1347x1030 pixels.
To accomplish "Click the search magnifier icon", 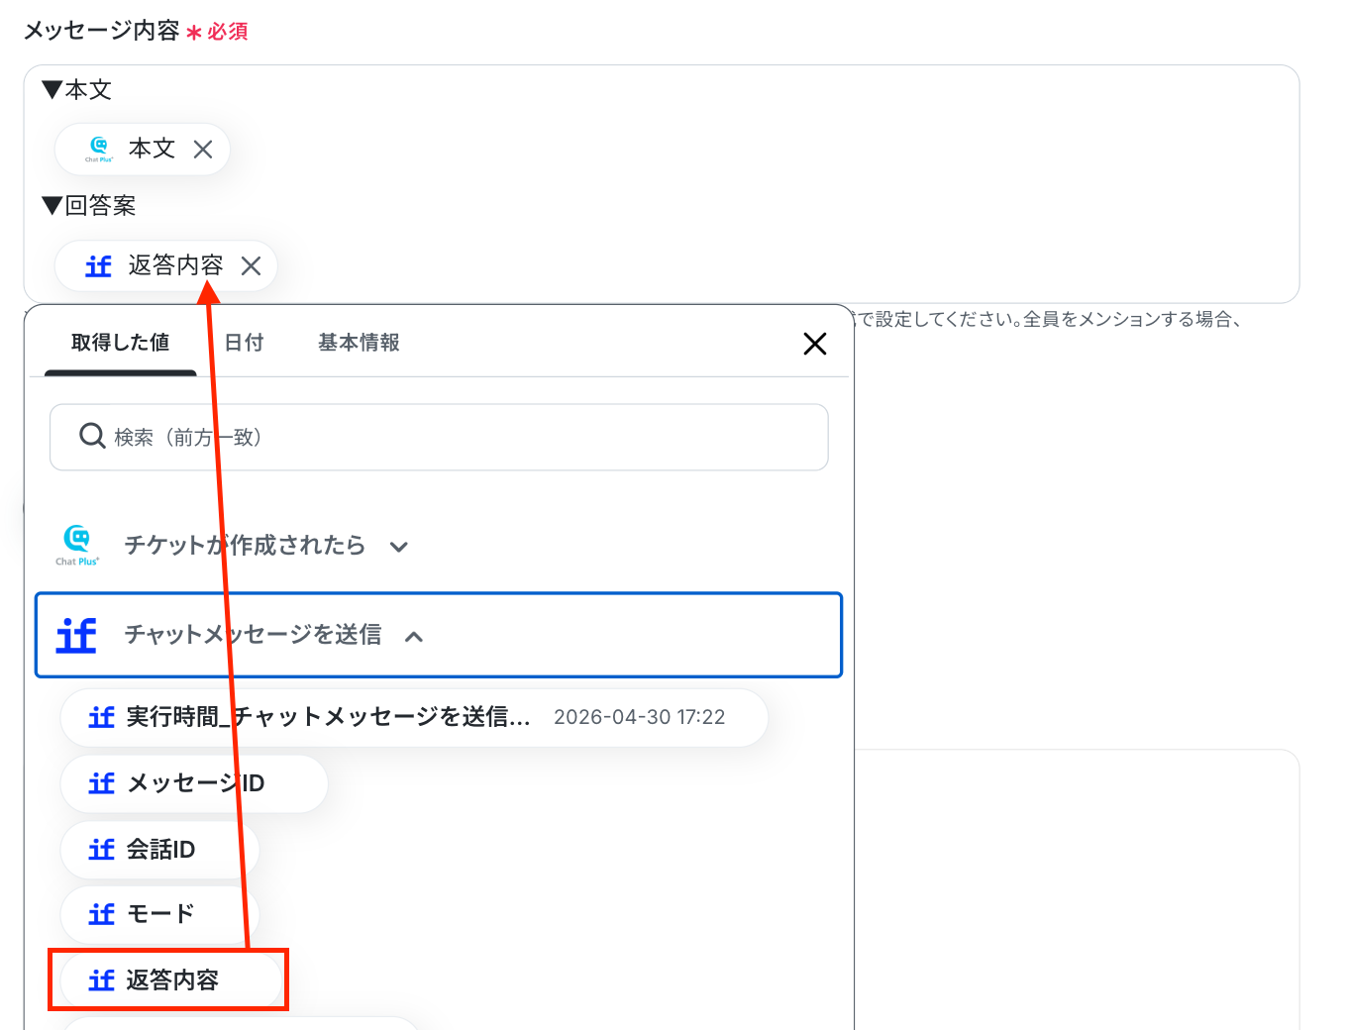I will coord(92,436).
